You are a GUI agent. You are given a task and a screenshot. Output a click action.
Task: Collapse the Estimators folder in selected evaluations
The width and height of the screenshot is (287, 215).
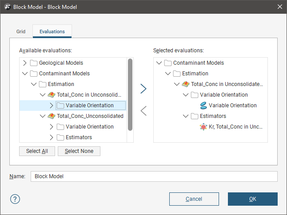point(185,116)
